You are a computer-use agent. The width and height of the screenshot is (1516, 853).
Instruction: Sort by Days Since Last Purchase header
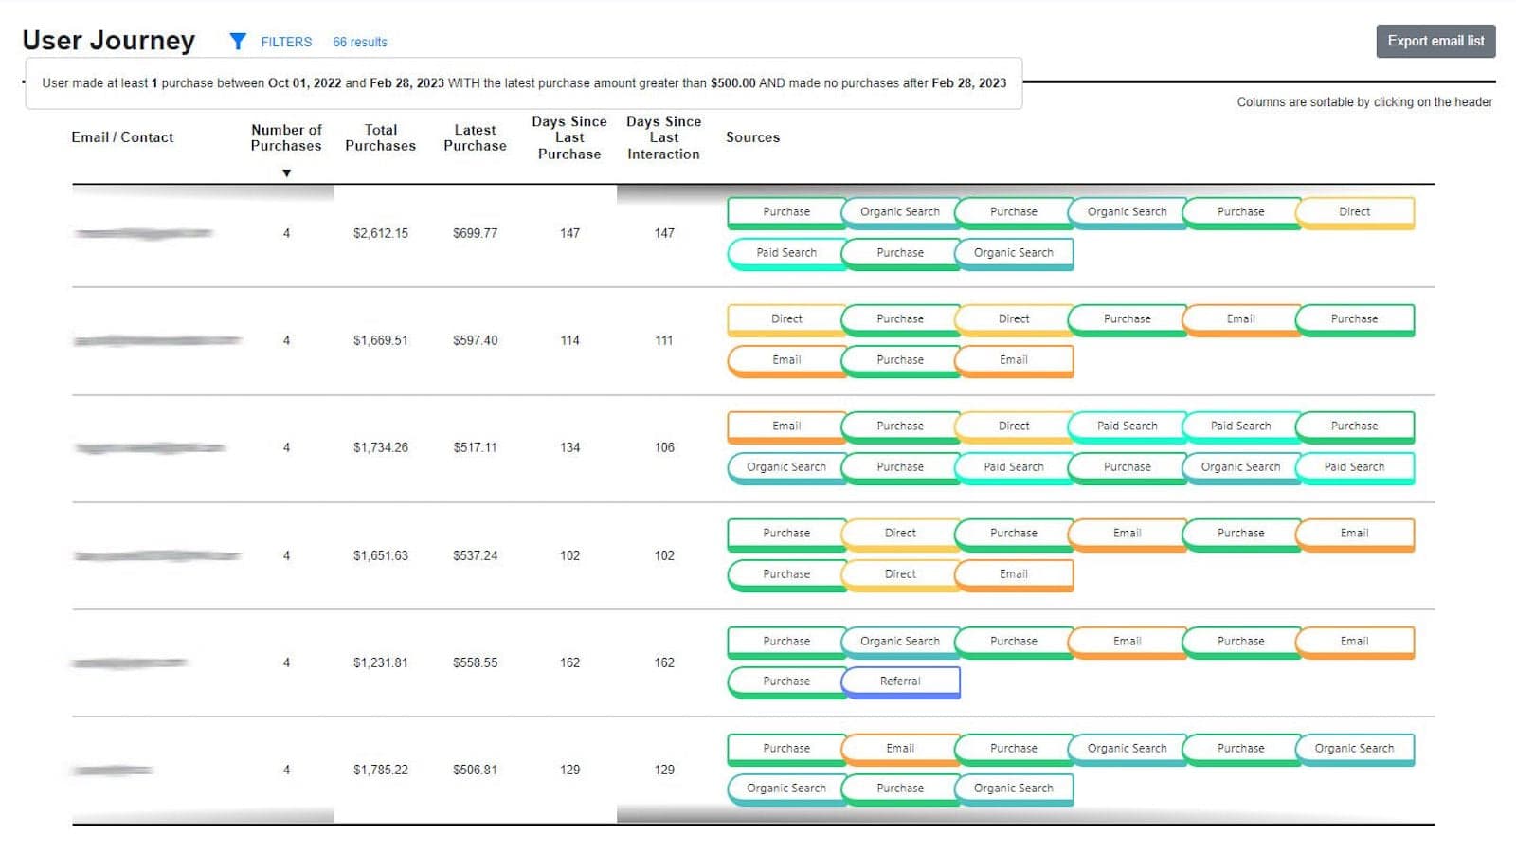[x=568, y=137]
